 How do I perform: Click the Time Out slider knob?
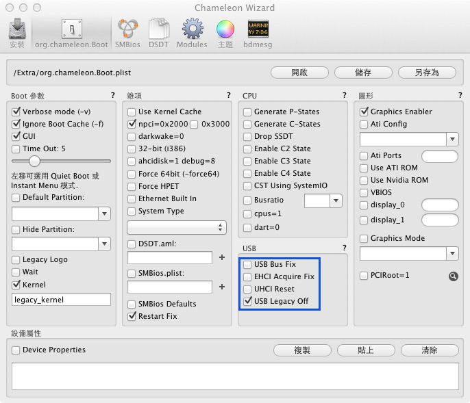coord(34,161)
